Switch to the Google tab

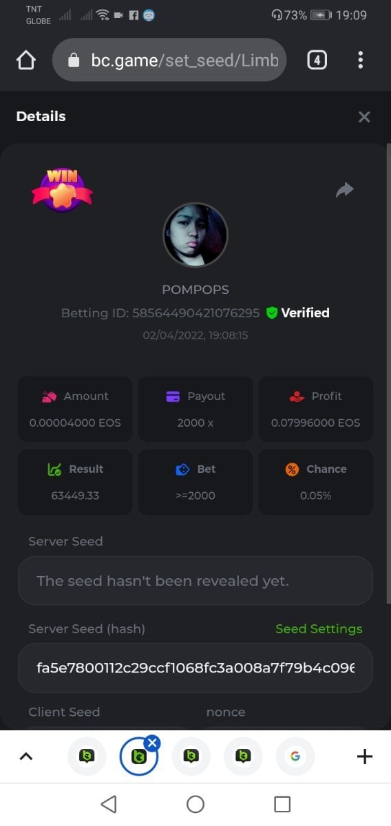click(x=295, y=756)
